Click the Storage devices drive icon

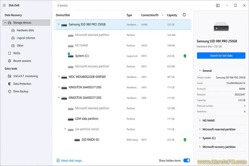(x=10, y=23)
